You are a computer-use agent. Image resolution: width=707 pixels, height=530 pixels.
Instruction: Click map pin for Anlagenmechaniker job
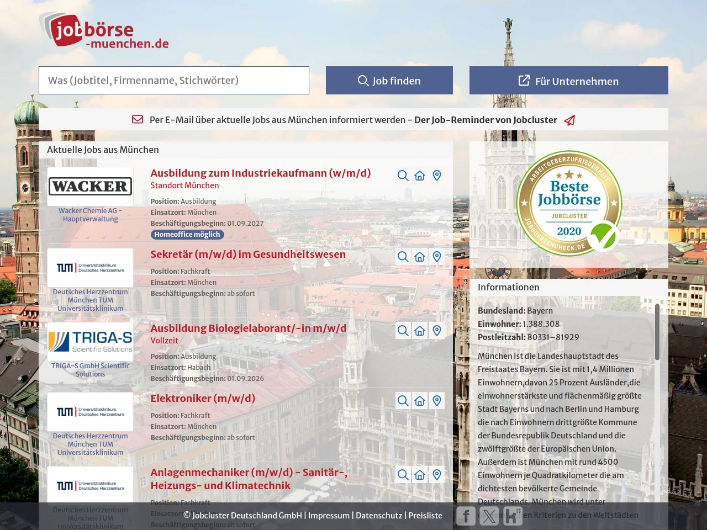click(x=437, y=475)
